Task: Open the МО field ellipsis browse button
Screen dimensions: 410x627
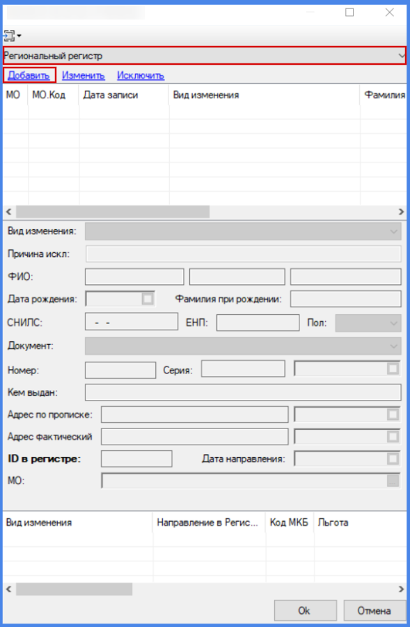Action: point(393,481)
